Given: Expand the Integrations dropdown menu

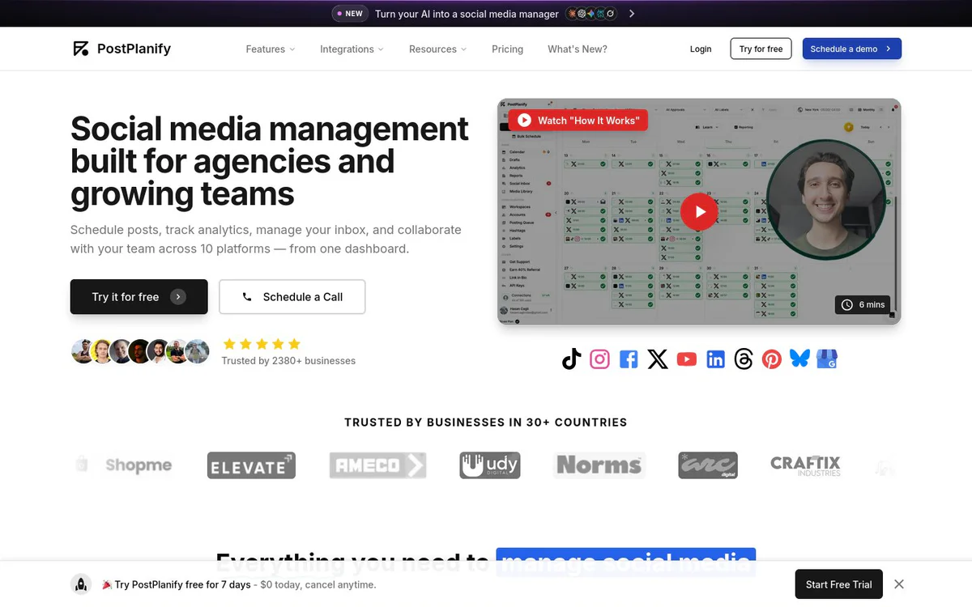Looking at the screenshot, I should pyautogui.click(x=352, y=49).
